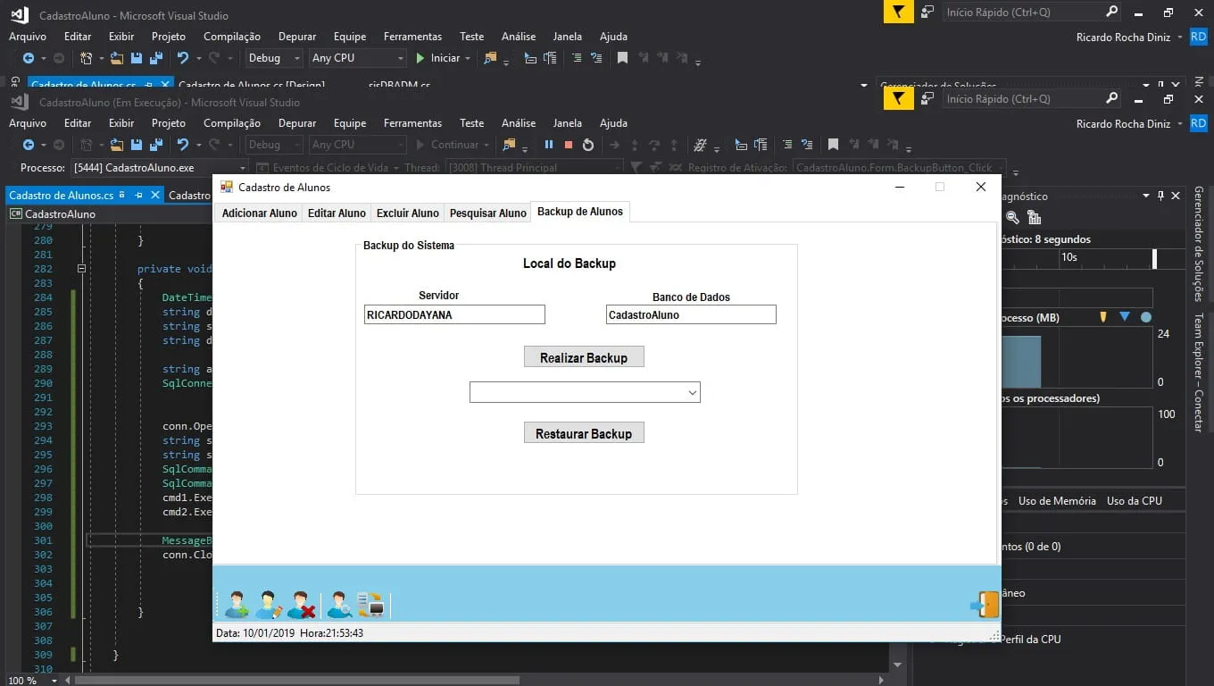This screenshot has height=686, width=1214.
Task: Click the edit student pencil icon
Action: [269, 605]
